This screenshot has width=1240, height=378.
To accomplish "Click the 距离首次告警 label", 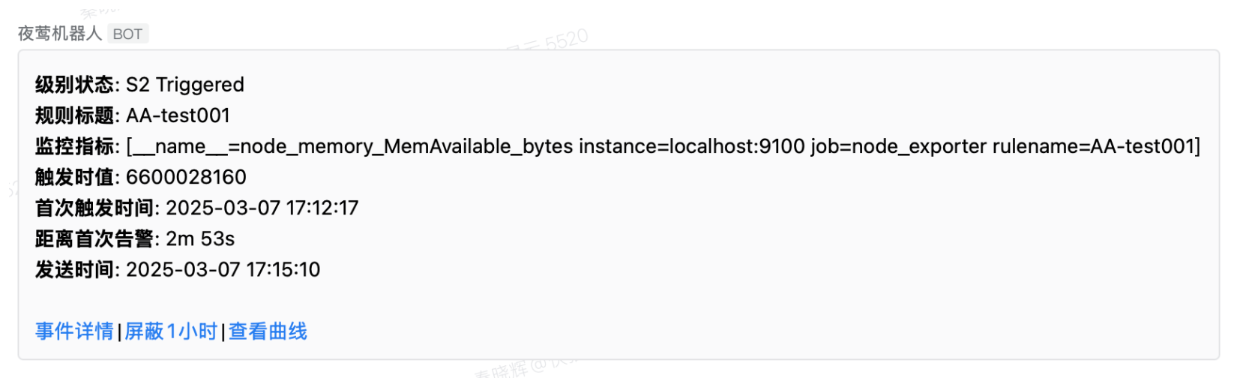I will [94, 238].
